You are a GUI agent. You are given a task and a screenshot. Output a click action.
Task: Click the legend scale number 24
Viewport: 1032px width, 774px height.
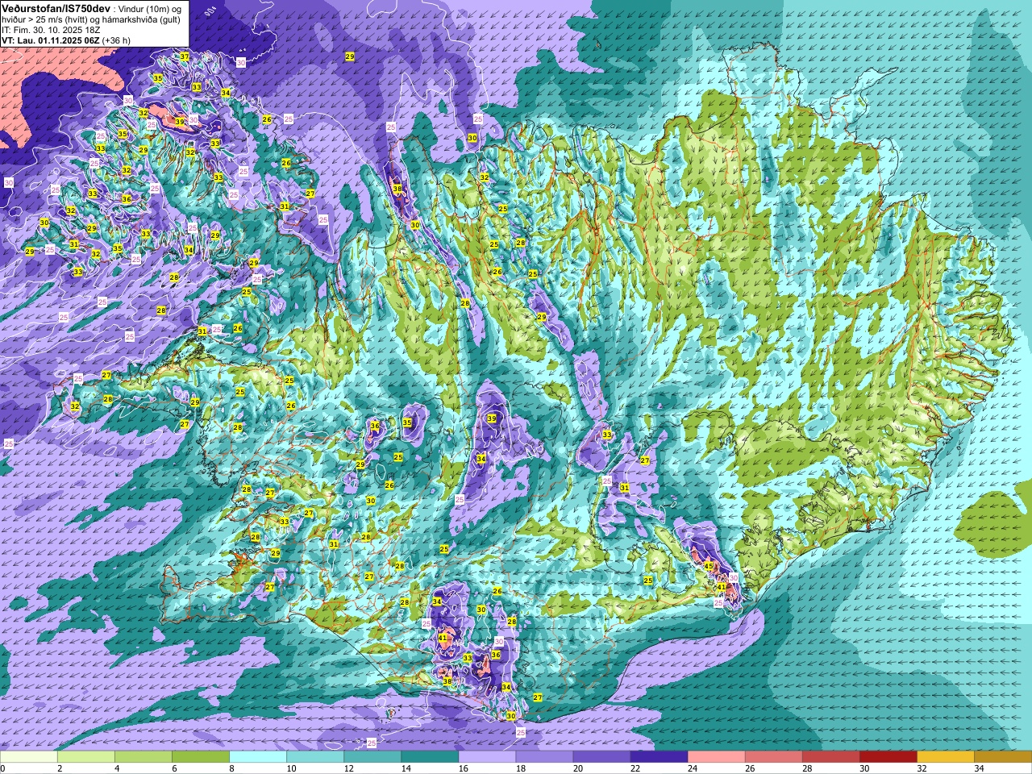click(x=692, y=768)
